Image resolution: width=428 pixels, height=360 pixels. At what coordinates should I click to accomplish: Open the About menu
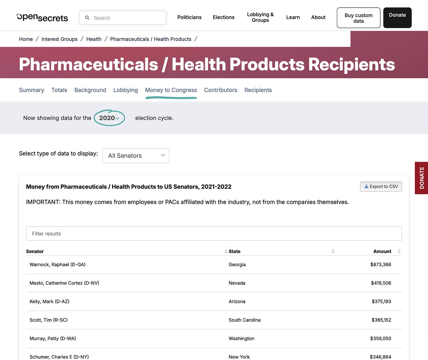point(318,17)
